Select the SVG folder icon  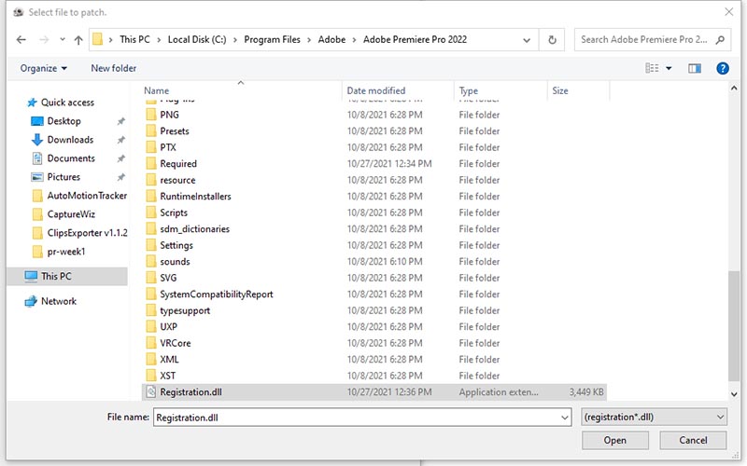pos(151,278)
